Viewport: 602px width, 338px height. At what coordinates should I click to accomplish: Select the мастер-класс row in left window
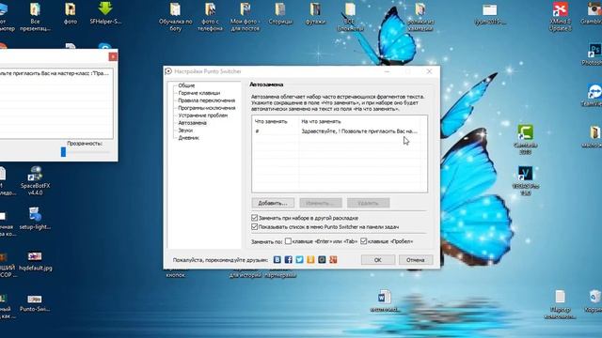(x=56, y=73)
